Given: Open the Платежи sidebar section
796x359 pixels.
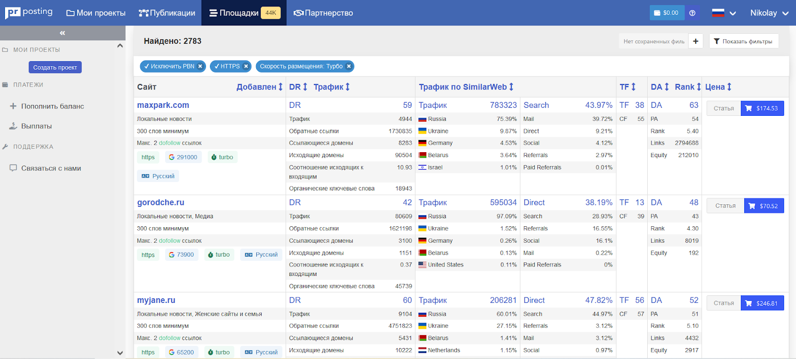Looking at the screenshot, I should 28,85.
